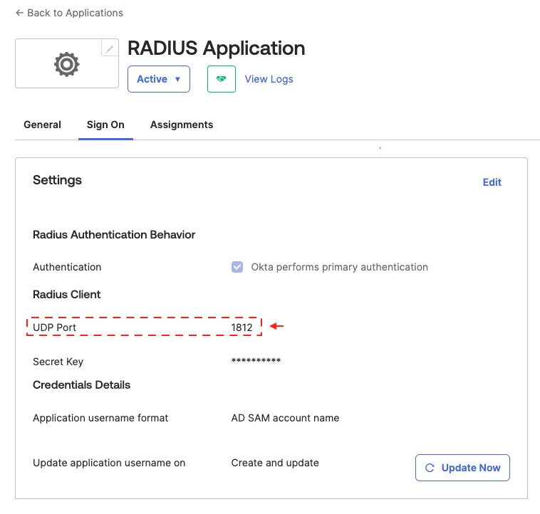Click Edit in Settings panel

point(492,182)
